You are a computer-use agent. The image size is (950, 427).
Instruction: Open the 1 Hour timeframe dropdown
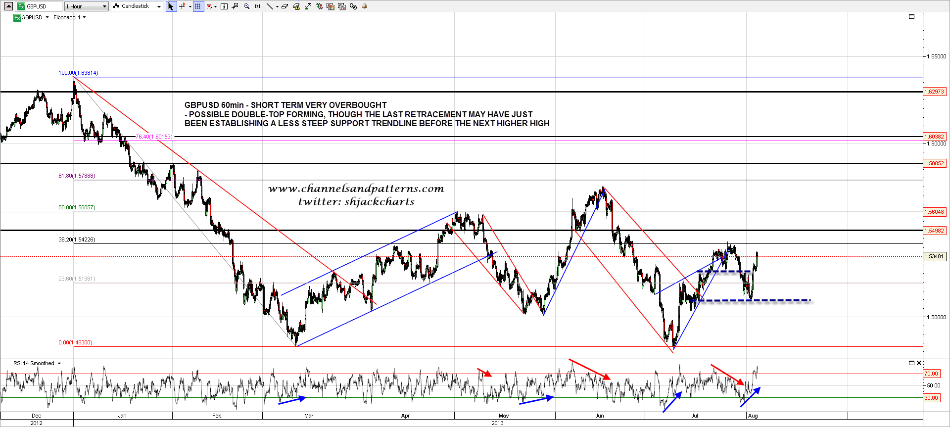(x=86, y=6)
